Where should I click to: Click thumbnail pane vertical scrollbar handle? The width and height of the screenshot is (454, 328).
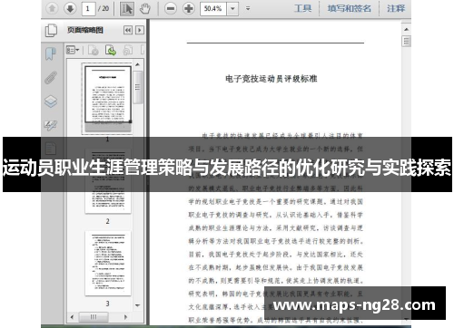click(x=138, y=87)
